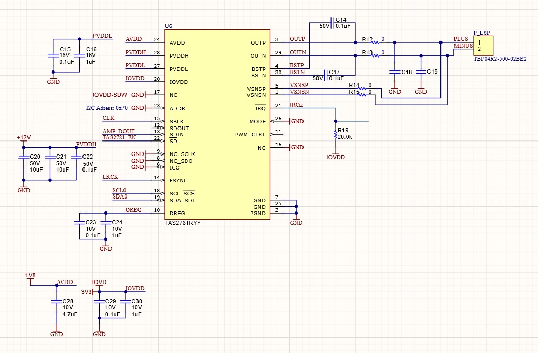This screenshot has width=538, height=353.
Task: Click the TBP04R2-500-02BE2 part text
Action: click(500, 59)
